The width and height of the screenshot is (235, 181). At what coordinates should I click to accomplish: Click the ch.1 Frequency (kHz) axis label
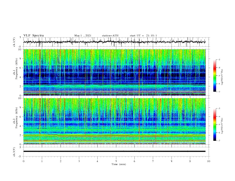click(x=15, y=68)
